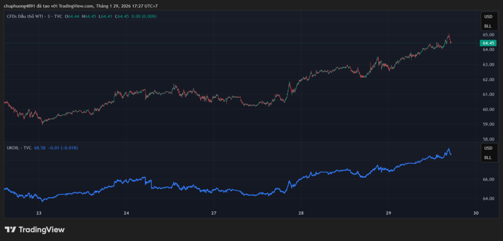Image resolution: width=503 pixels, height=241 pixels.
Task: Click the UKOIL last value 68.58
Action: point(40,148)
